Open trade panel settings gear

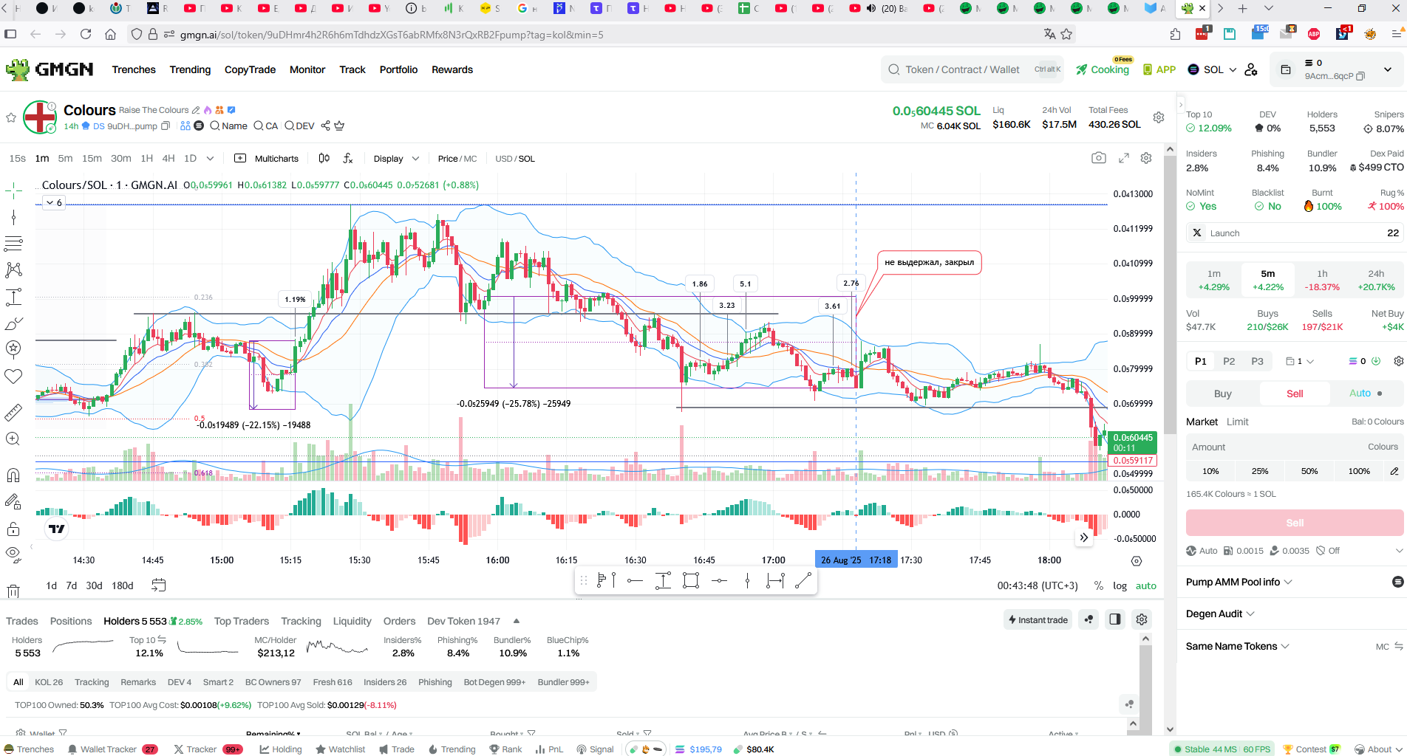click(1398, 361)
